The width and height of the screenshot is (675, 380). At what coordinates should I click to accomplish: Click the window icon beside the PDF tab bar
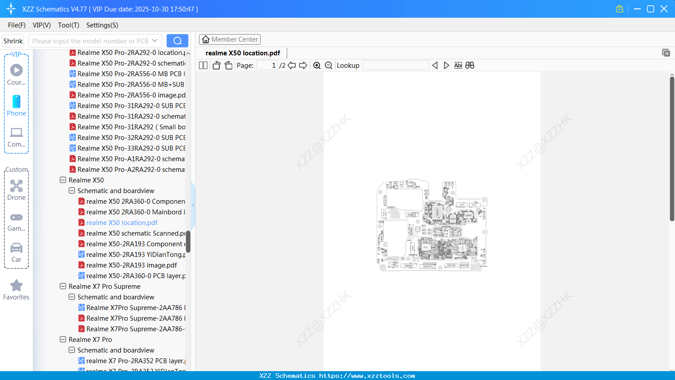[x=666, y=53]
